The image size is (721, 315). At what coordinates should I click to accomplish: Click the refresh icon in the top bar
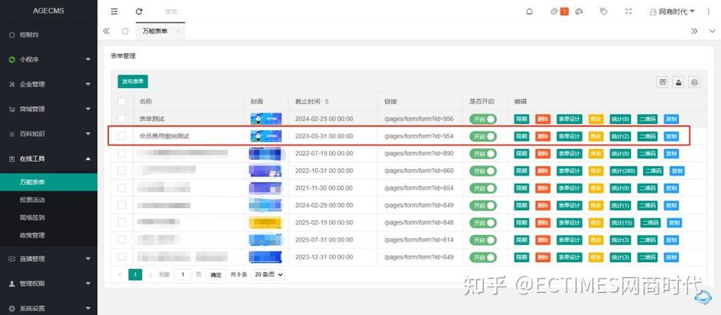coord(139,11)
